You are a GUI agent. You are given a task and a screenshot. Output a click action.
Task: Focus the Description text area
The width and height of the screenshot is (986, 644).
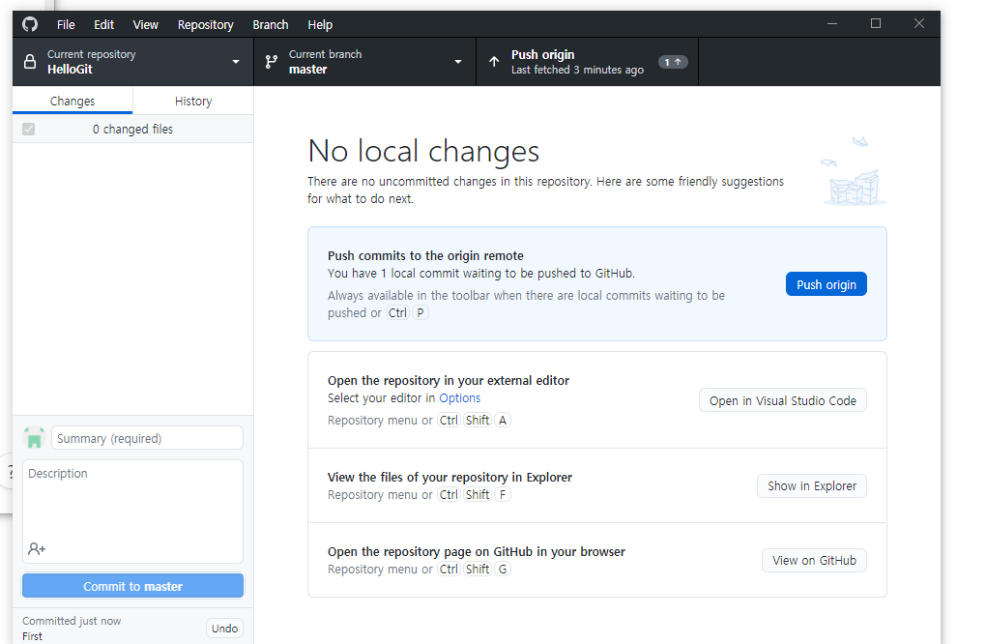coord(132,512)
